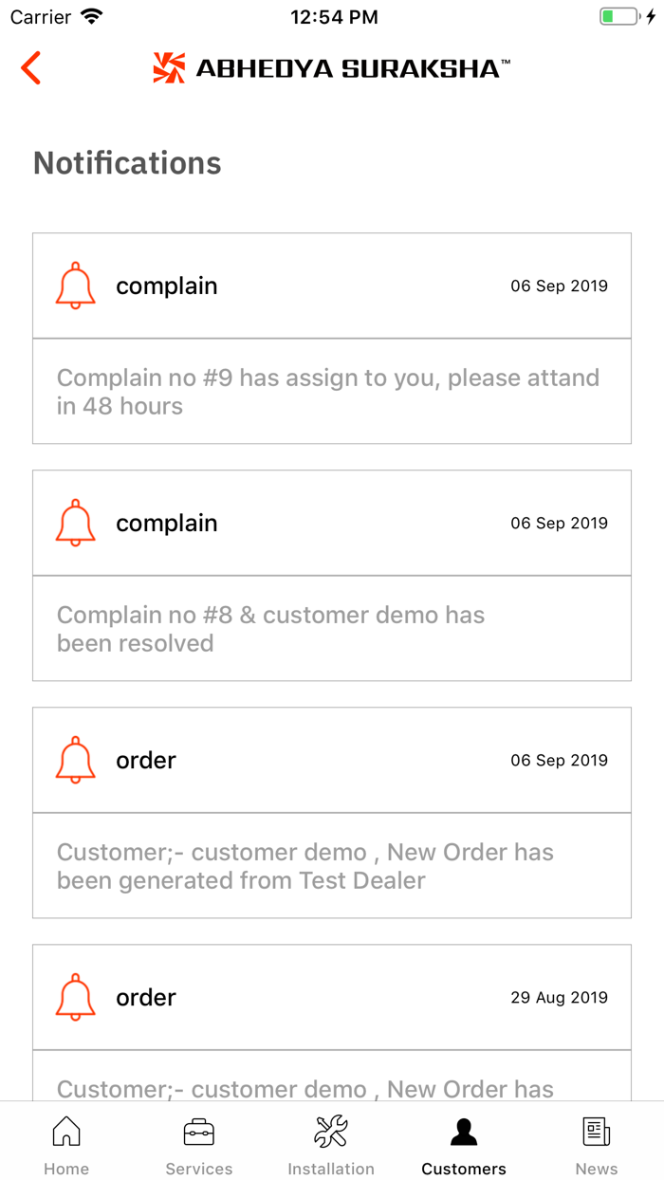Viewport: 664px width, 1180px height.
Task: Tap the second 'complain' notification title
Action: coord(167,523)
